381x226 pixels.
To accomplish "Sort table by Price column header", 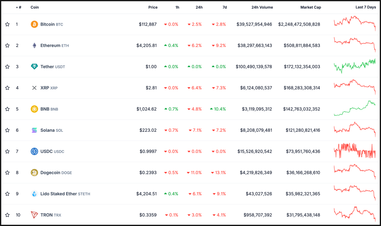I will [x=153, y=7].
